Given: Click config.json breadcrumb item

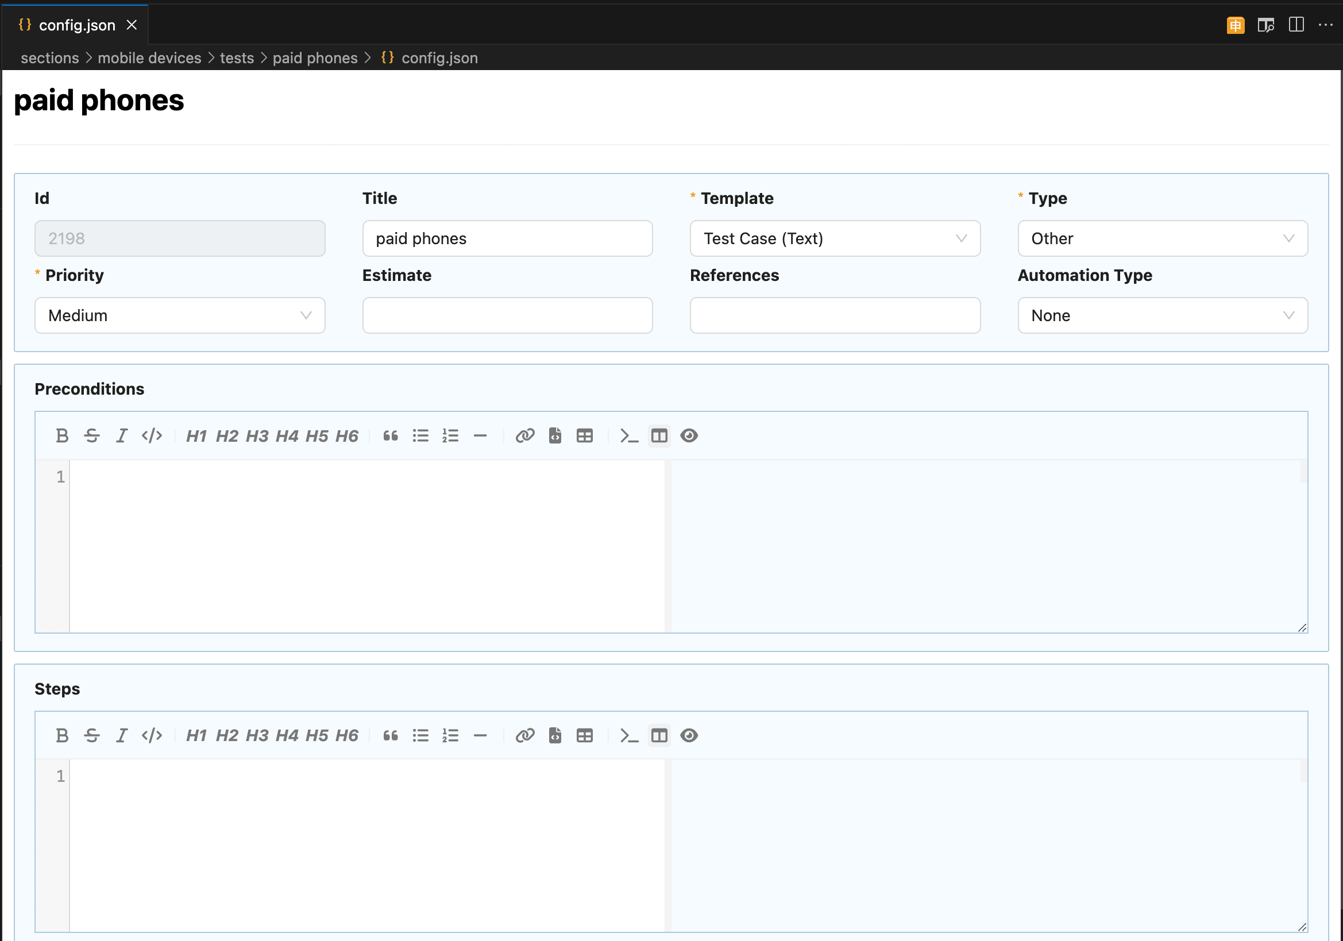Looking at the screenshot, I should (x=429, y=58).
